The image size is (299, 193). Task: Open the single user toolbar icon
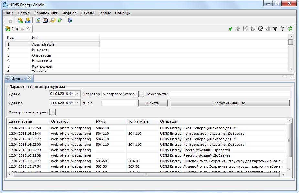[28, 20]
